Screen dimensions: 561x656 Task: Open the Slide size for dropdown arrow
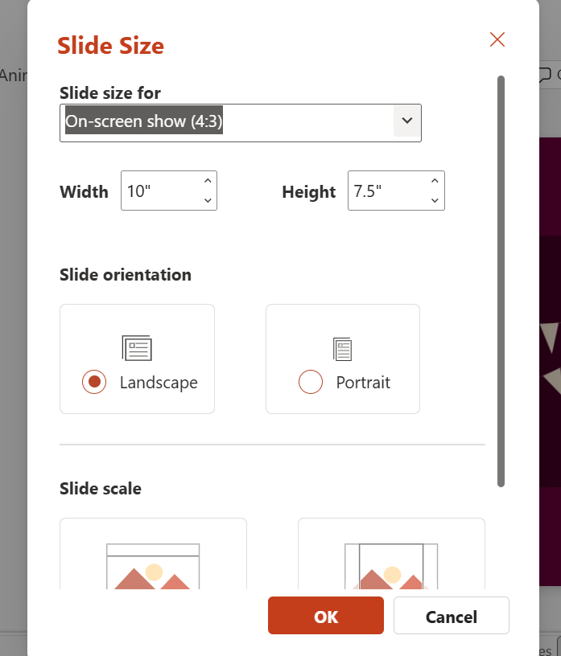(406, 121)
